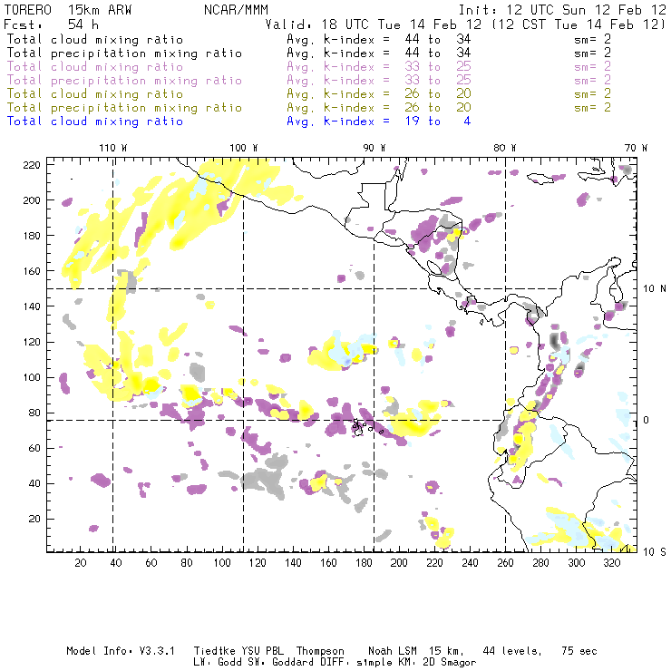The height and width of the screenshot is (671, 671).
Task: Click the 60 tick on the vertical axis
Action: [x=34, y=448]
